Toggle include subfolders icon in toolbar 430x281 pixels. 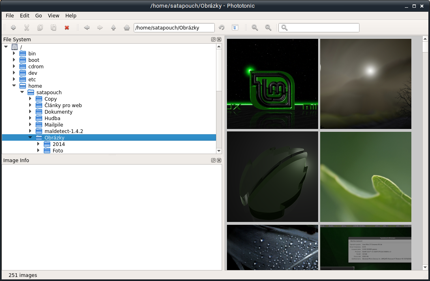click(x=235, y=27)
